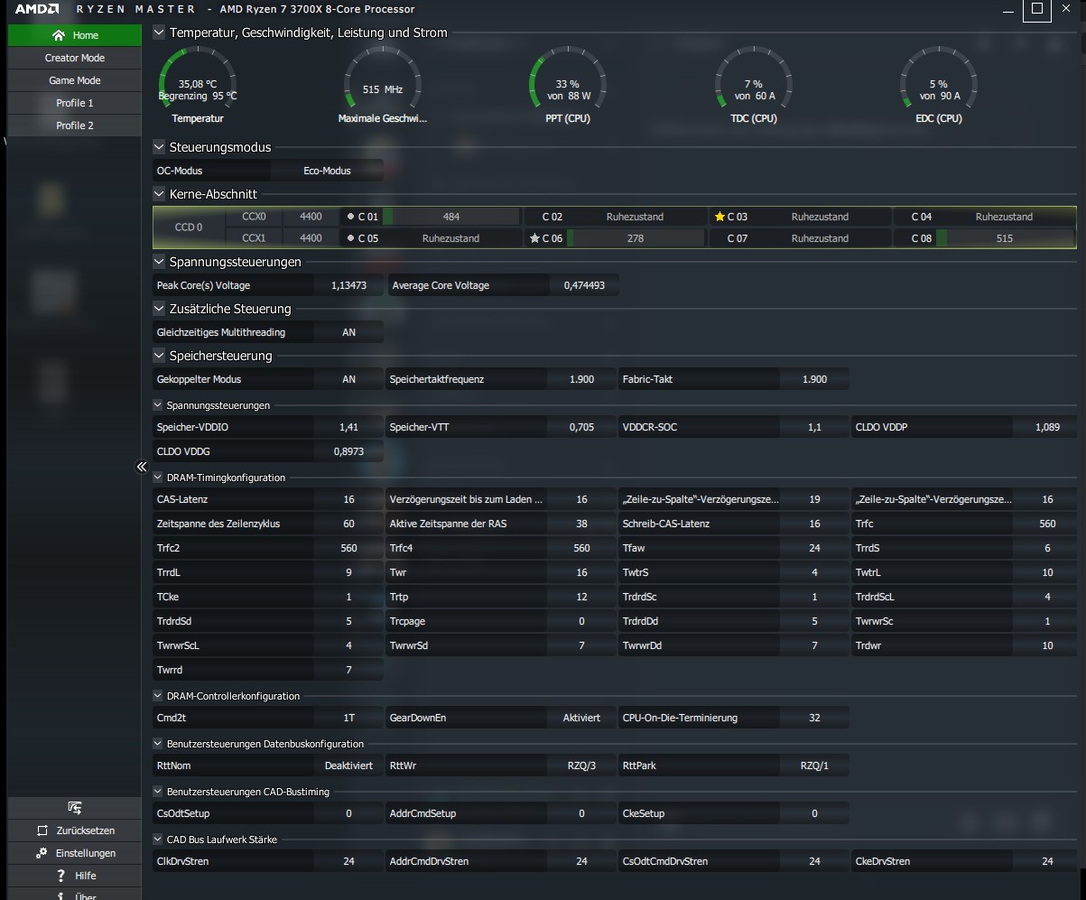The image size is (1086, 900).
Task: Select OC-Modus
Action: pos(212,171)
